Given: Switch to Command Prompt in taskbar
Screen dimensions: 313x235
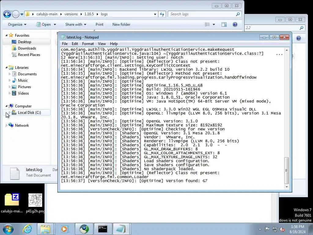Looking at the screenshot, I should pyautogui.click(x=103, y=229).
